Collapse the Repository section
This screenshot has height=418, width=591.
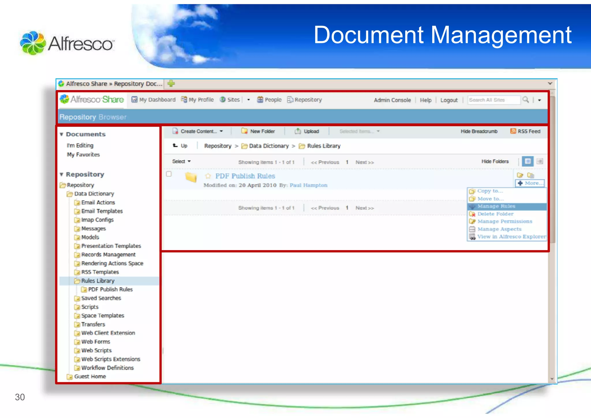point(61,174)
